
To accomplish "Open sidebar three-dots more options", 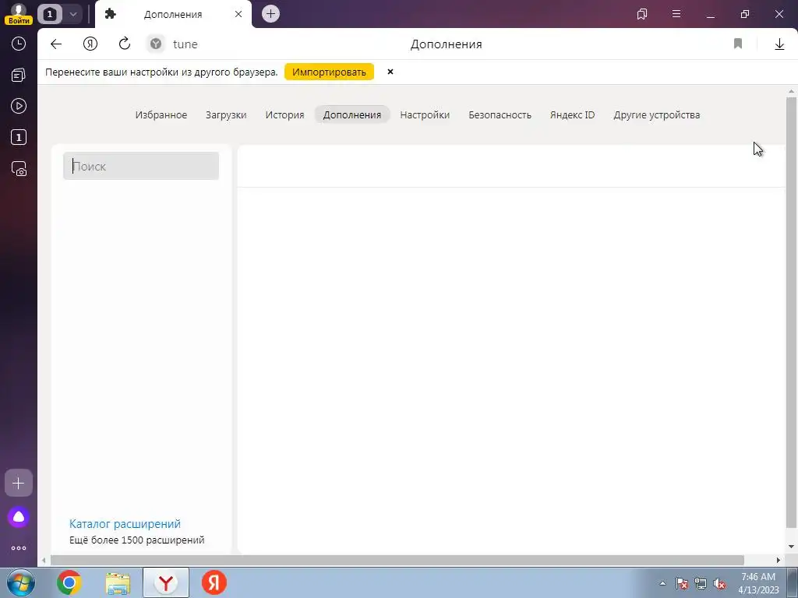I will click(19, 548).
